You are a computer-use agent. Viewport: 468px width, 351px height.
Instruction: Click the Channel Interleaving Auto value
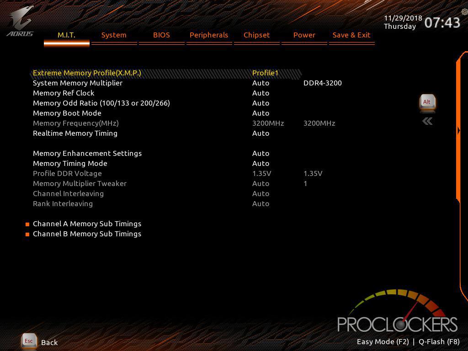click(x=261, y=194)
